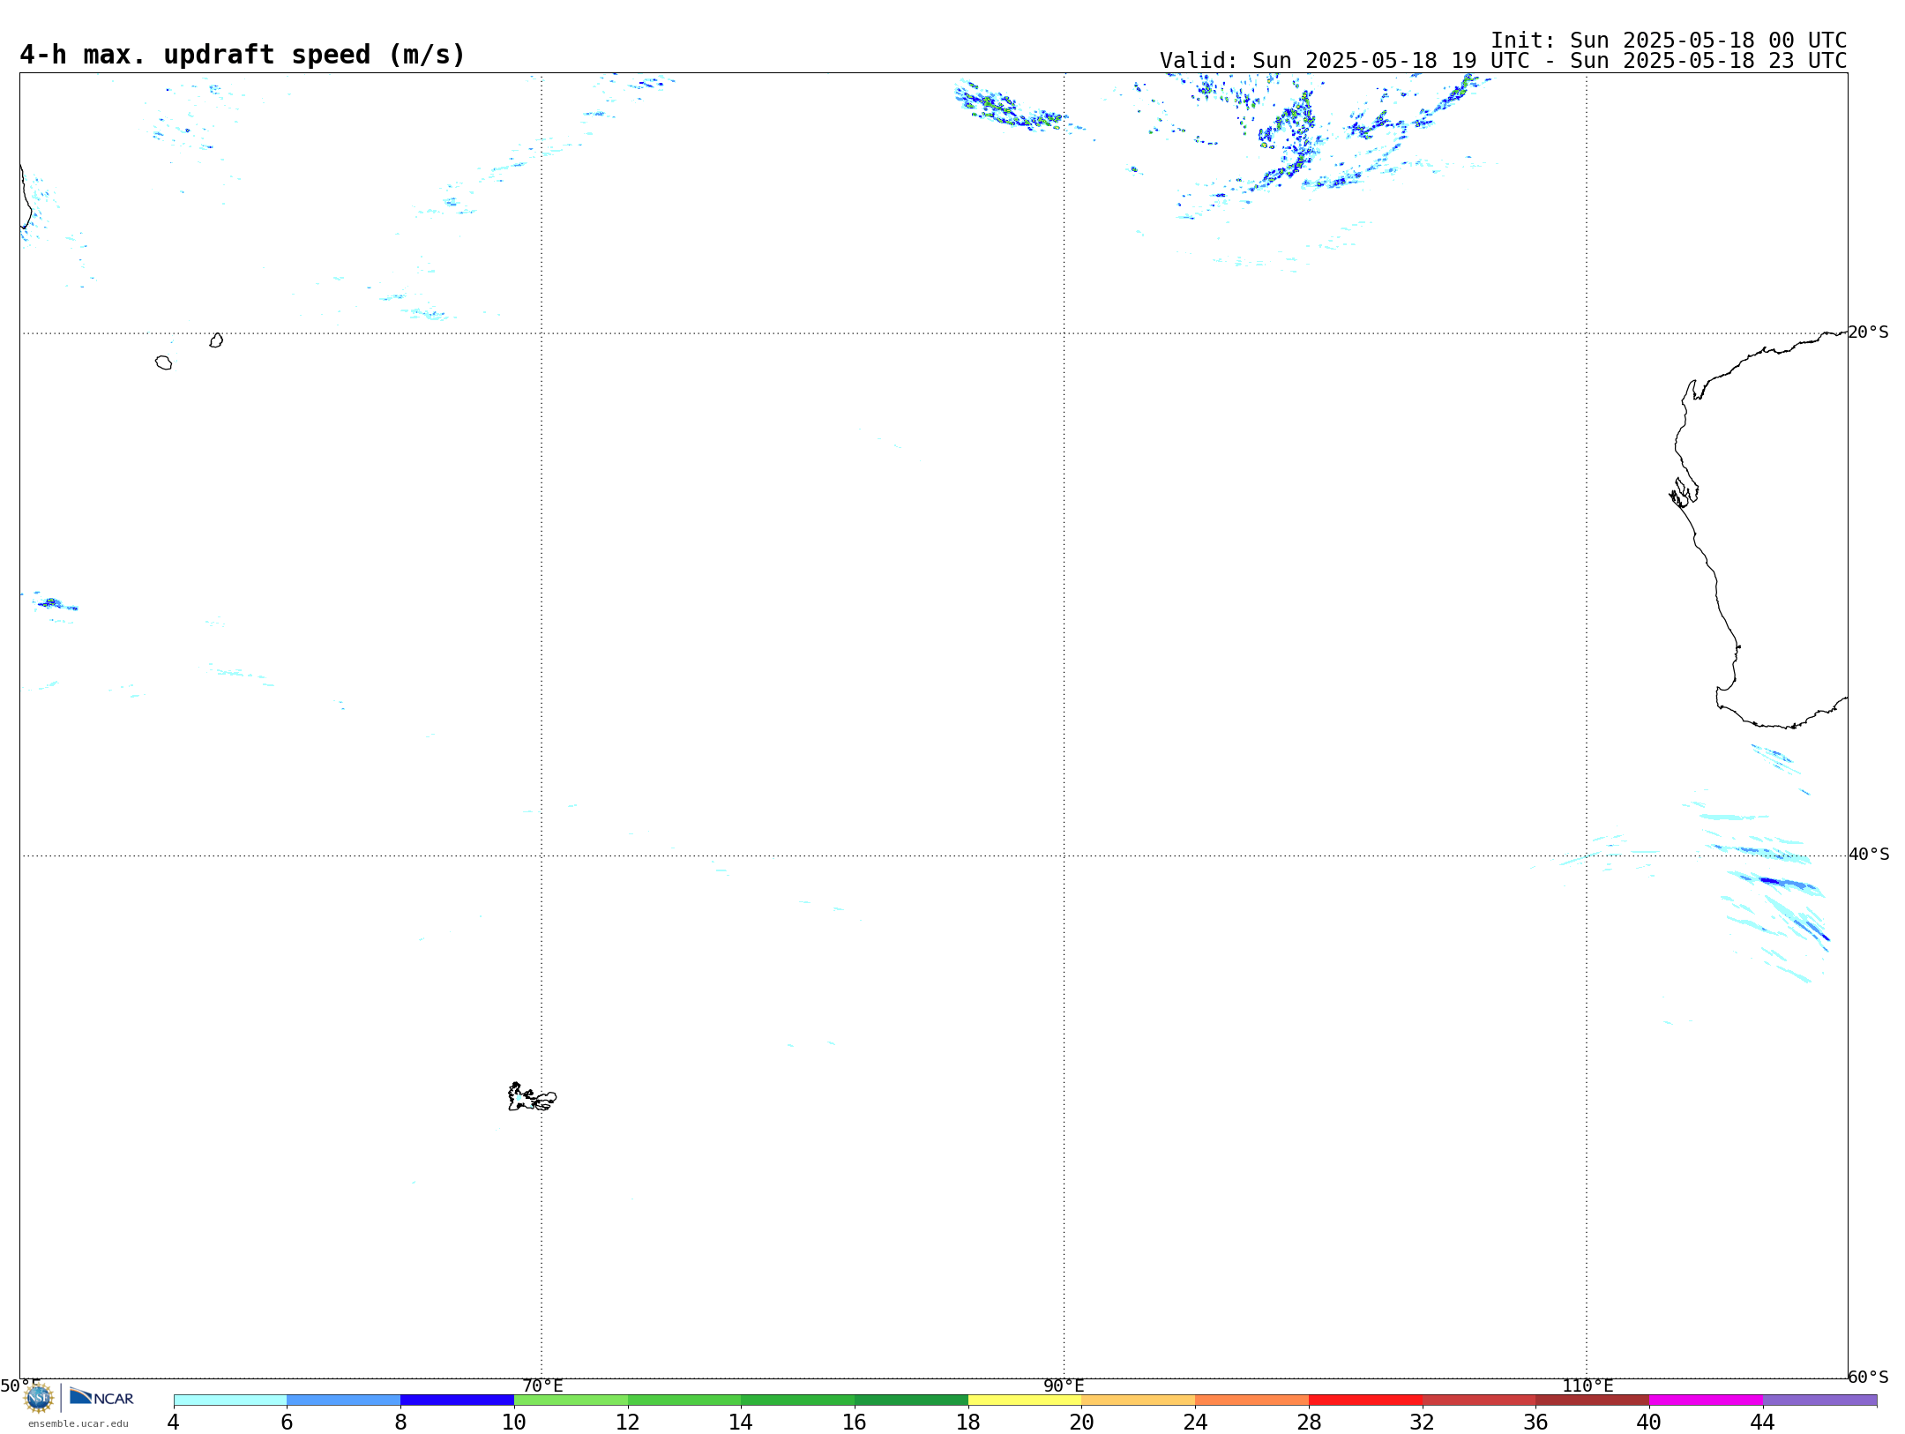Click the colorbar tick label '10'
The width and height of the screenshot is (1905, 1434).
[x=514, y=1423]
